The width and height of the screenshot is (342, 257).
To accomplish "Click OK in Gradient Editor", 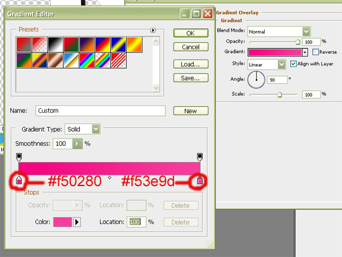I will click(191, 33).
